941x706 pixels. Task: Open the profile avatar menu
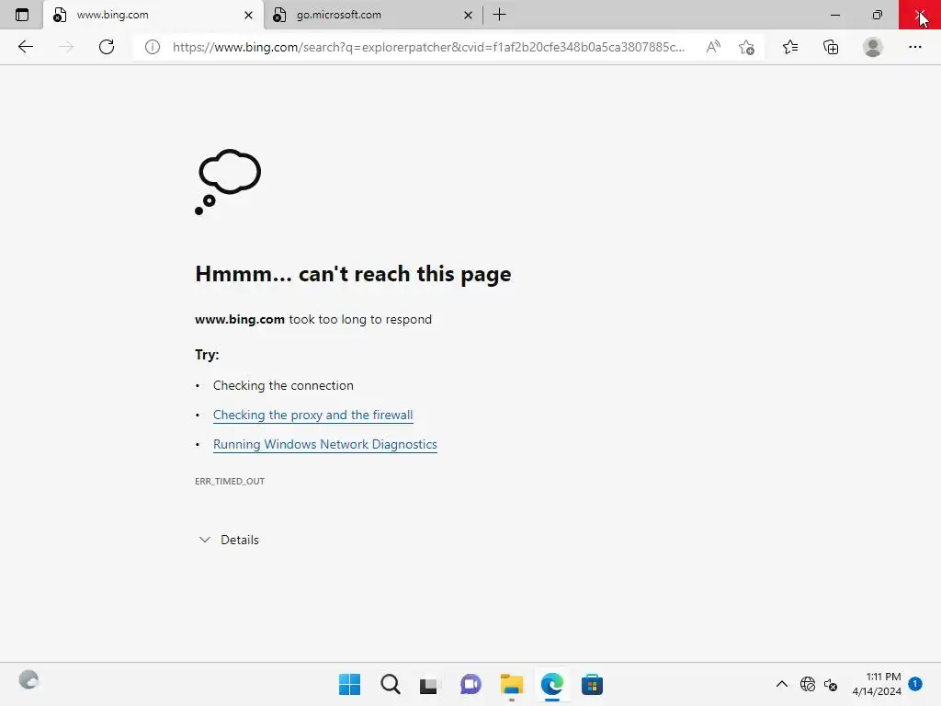[873, 47]
